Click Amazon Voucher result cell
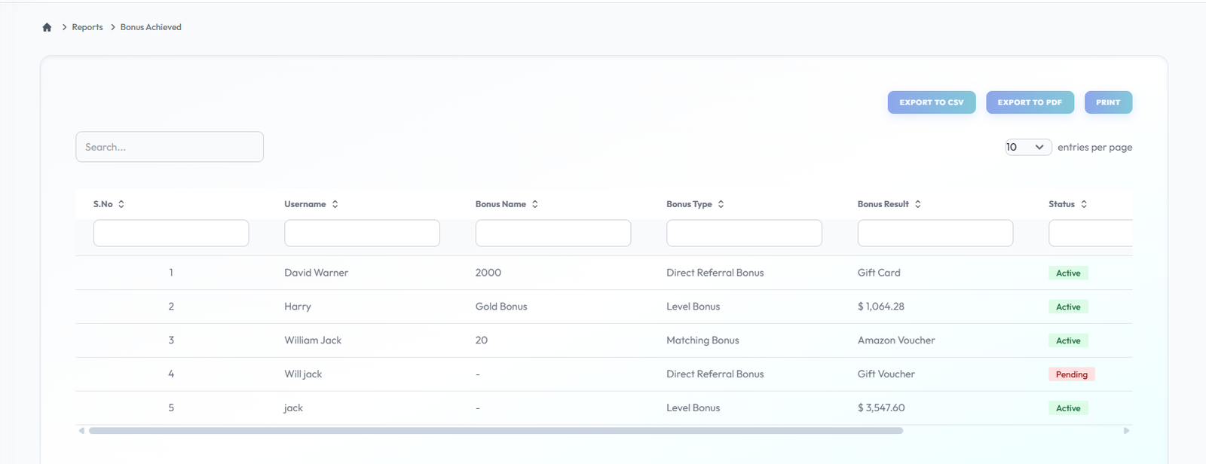 896,340
